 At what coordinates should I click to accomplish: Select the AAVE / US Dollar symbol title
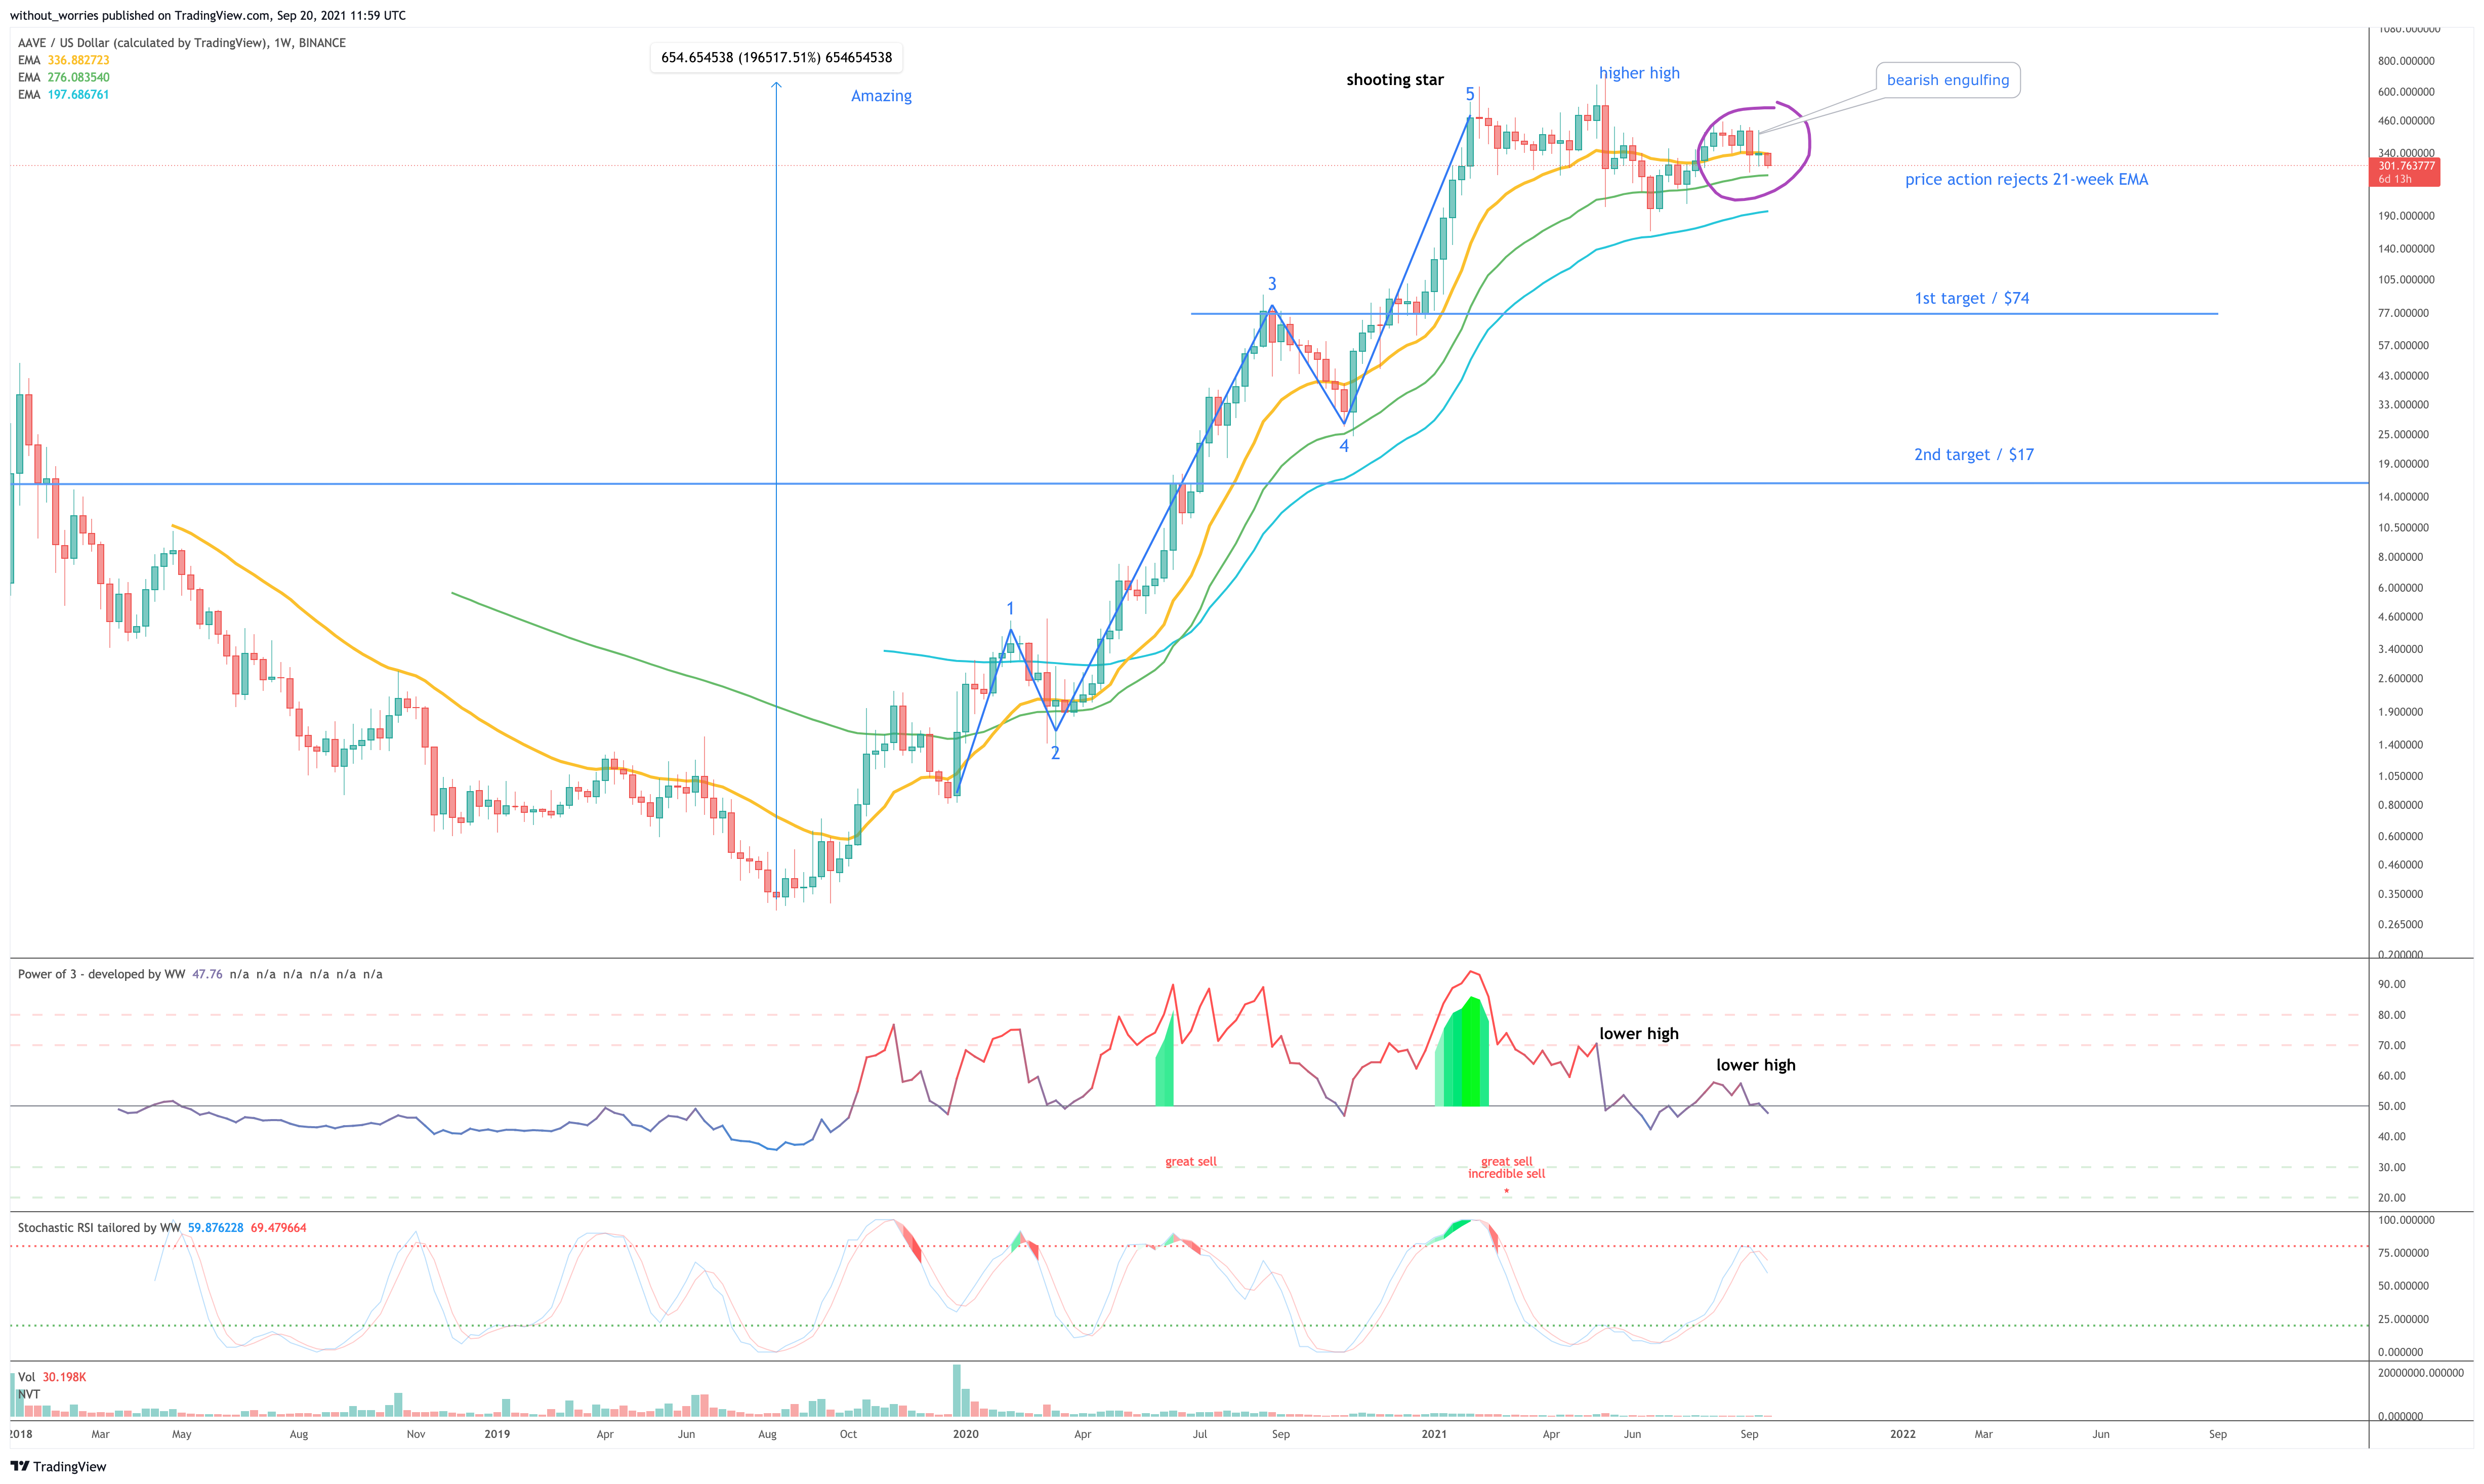tap(182, 43)
